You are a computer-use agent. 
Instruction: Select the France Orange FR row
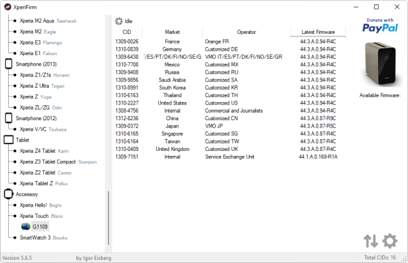click(x=230, y=41)
